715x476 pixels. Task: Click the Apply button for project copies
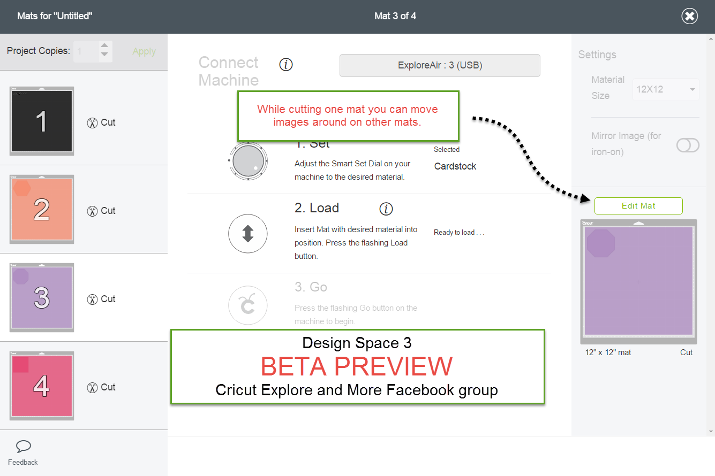tap(144, 51)
